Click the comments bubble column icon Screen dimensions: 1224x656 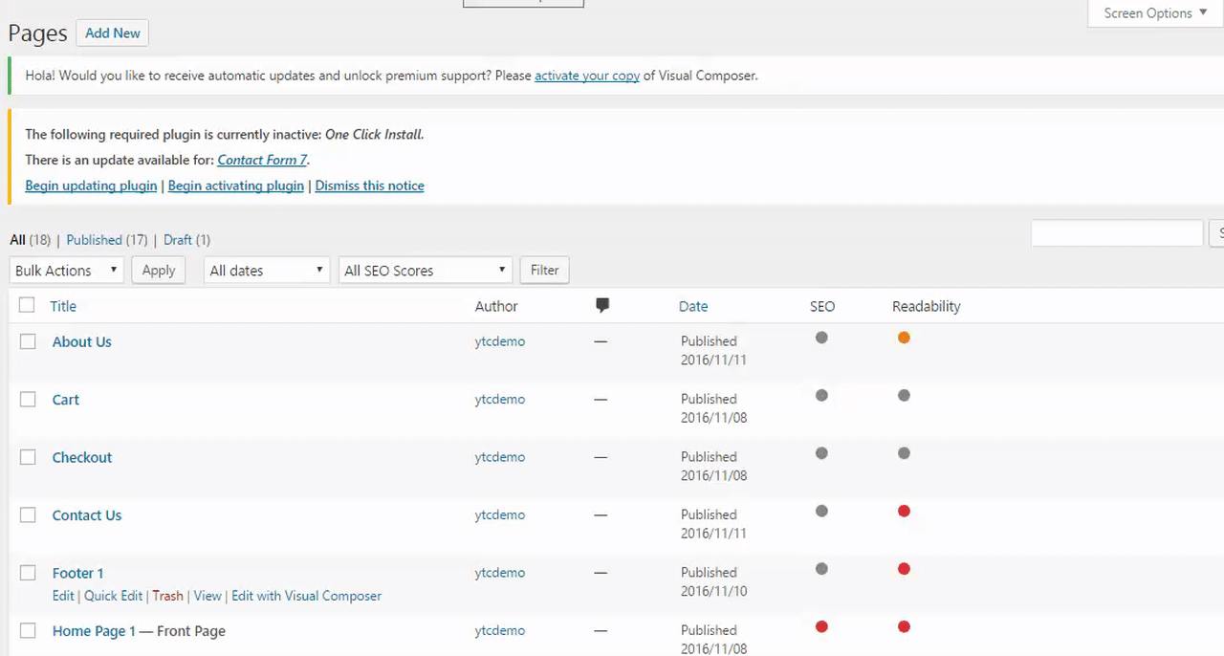point(601,306)
